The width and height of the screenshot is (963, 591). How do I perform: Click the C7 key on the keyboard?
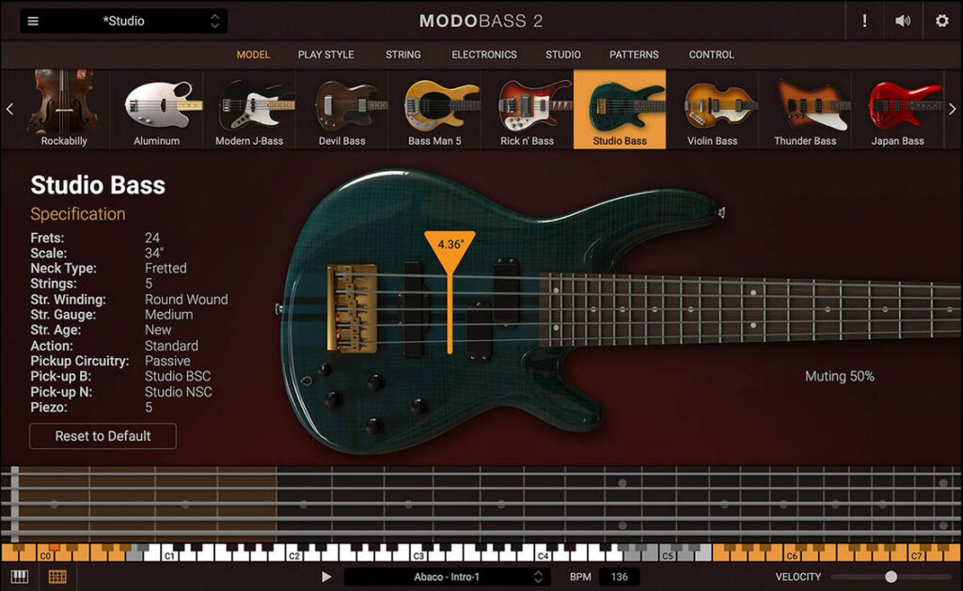pos(916,556)
